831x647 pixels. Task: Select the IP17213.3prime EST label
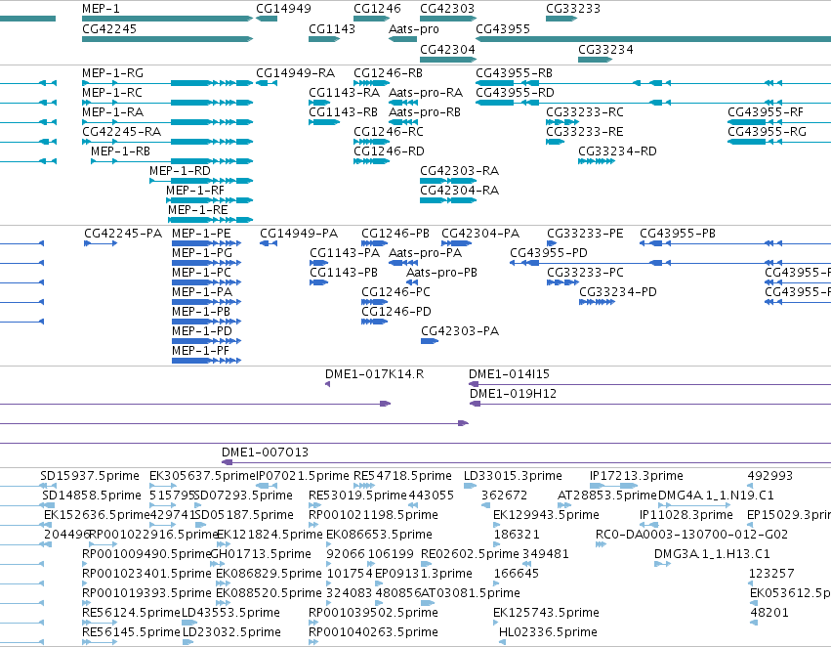pos(637,476)
